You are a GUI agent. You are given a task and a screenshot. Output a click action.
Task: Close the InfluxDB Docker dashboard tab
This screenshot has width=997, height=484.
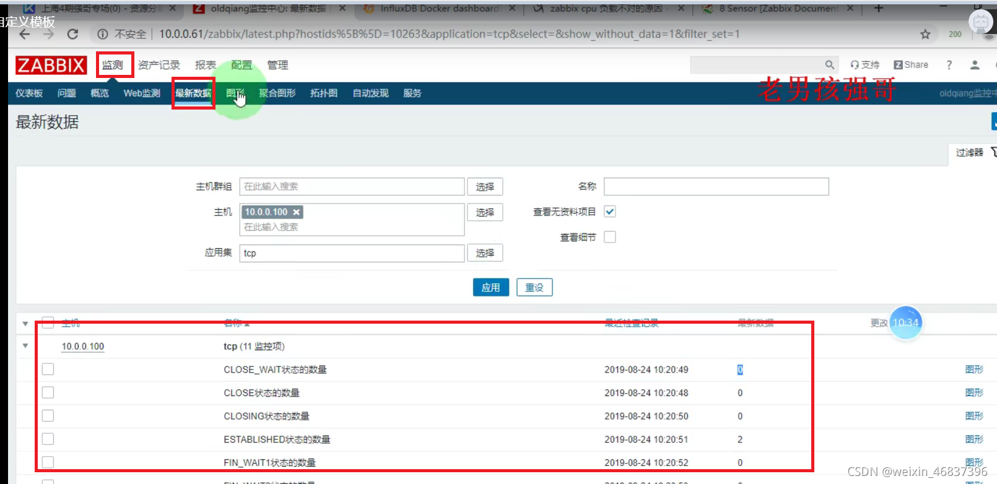pyautogui.click(x=512, y=9)
